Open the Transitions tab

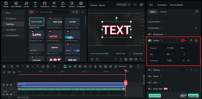[45, 5]
